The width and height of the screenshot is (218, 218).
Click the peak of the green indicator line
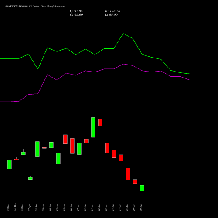click(123, 34)
